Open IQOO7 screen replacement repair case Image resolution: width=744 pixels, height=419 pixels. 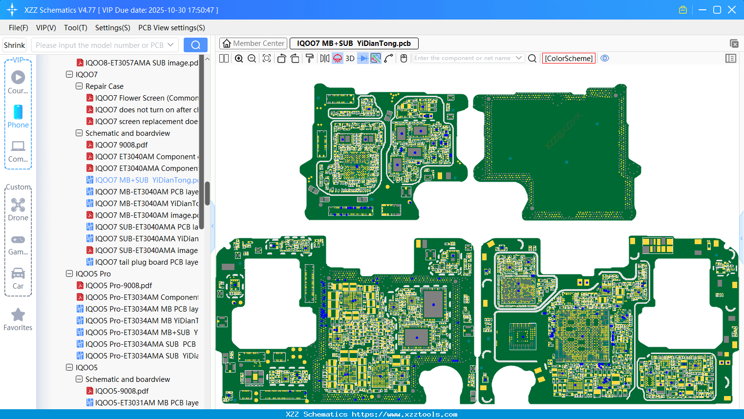point(142,122)
